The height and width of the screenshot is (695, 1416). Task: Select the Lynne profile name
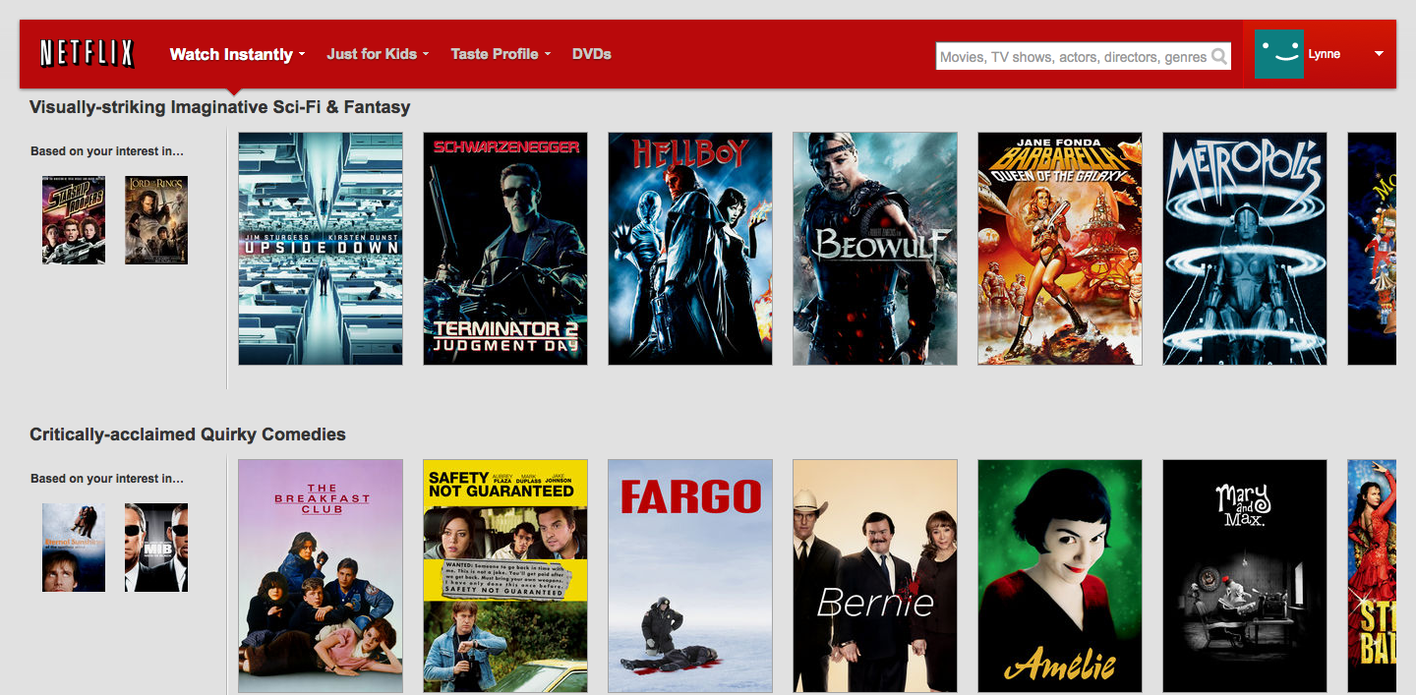[x=1324, y=54]
